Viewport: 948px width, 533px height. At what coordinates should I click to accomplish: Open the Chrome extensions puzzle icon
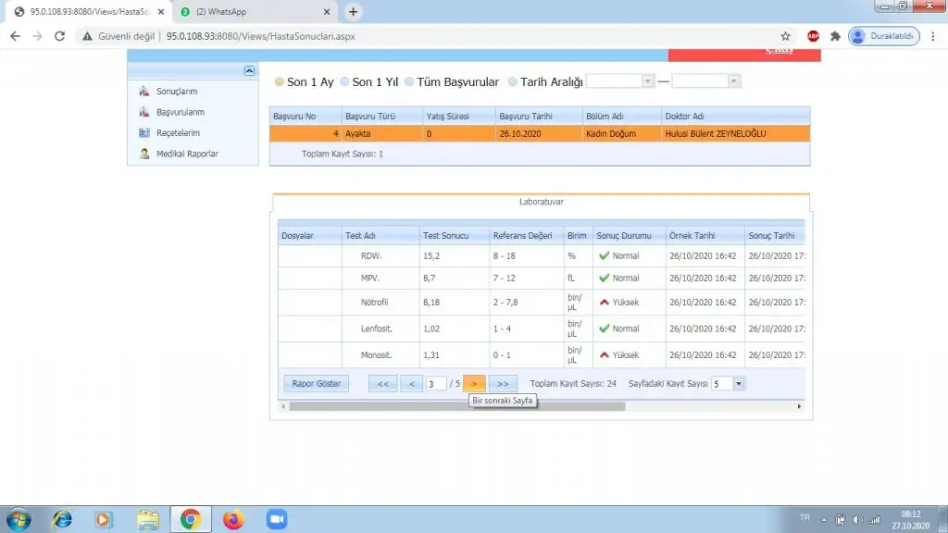pyautogui.click(x=835, y=36)
